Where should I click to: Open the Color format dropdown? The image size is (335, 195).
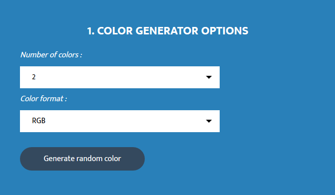(120, 121)
